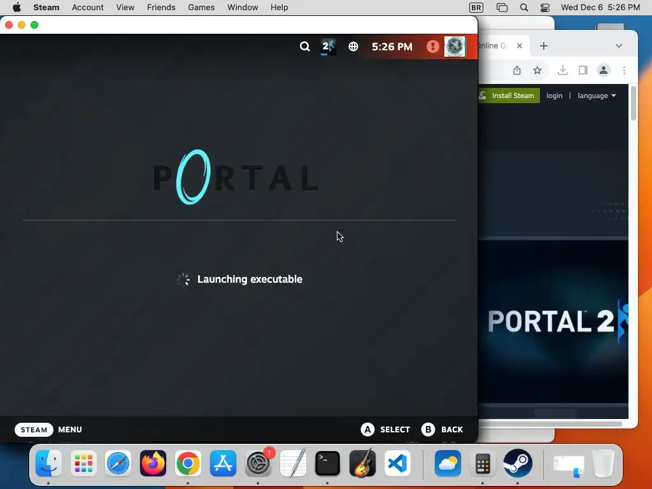Toggle Chrome side panel icon
The image size is (652, 489).
tap(583, 70)
